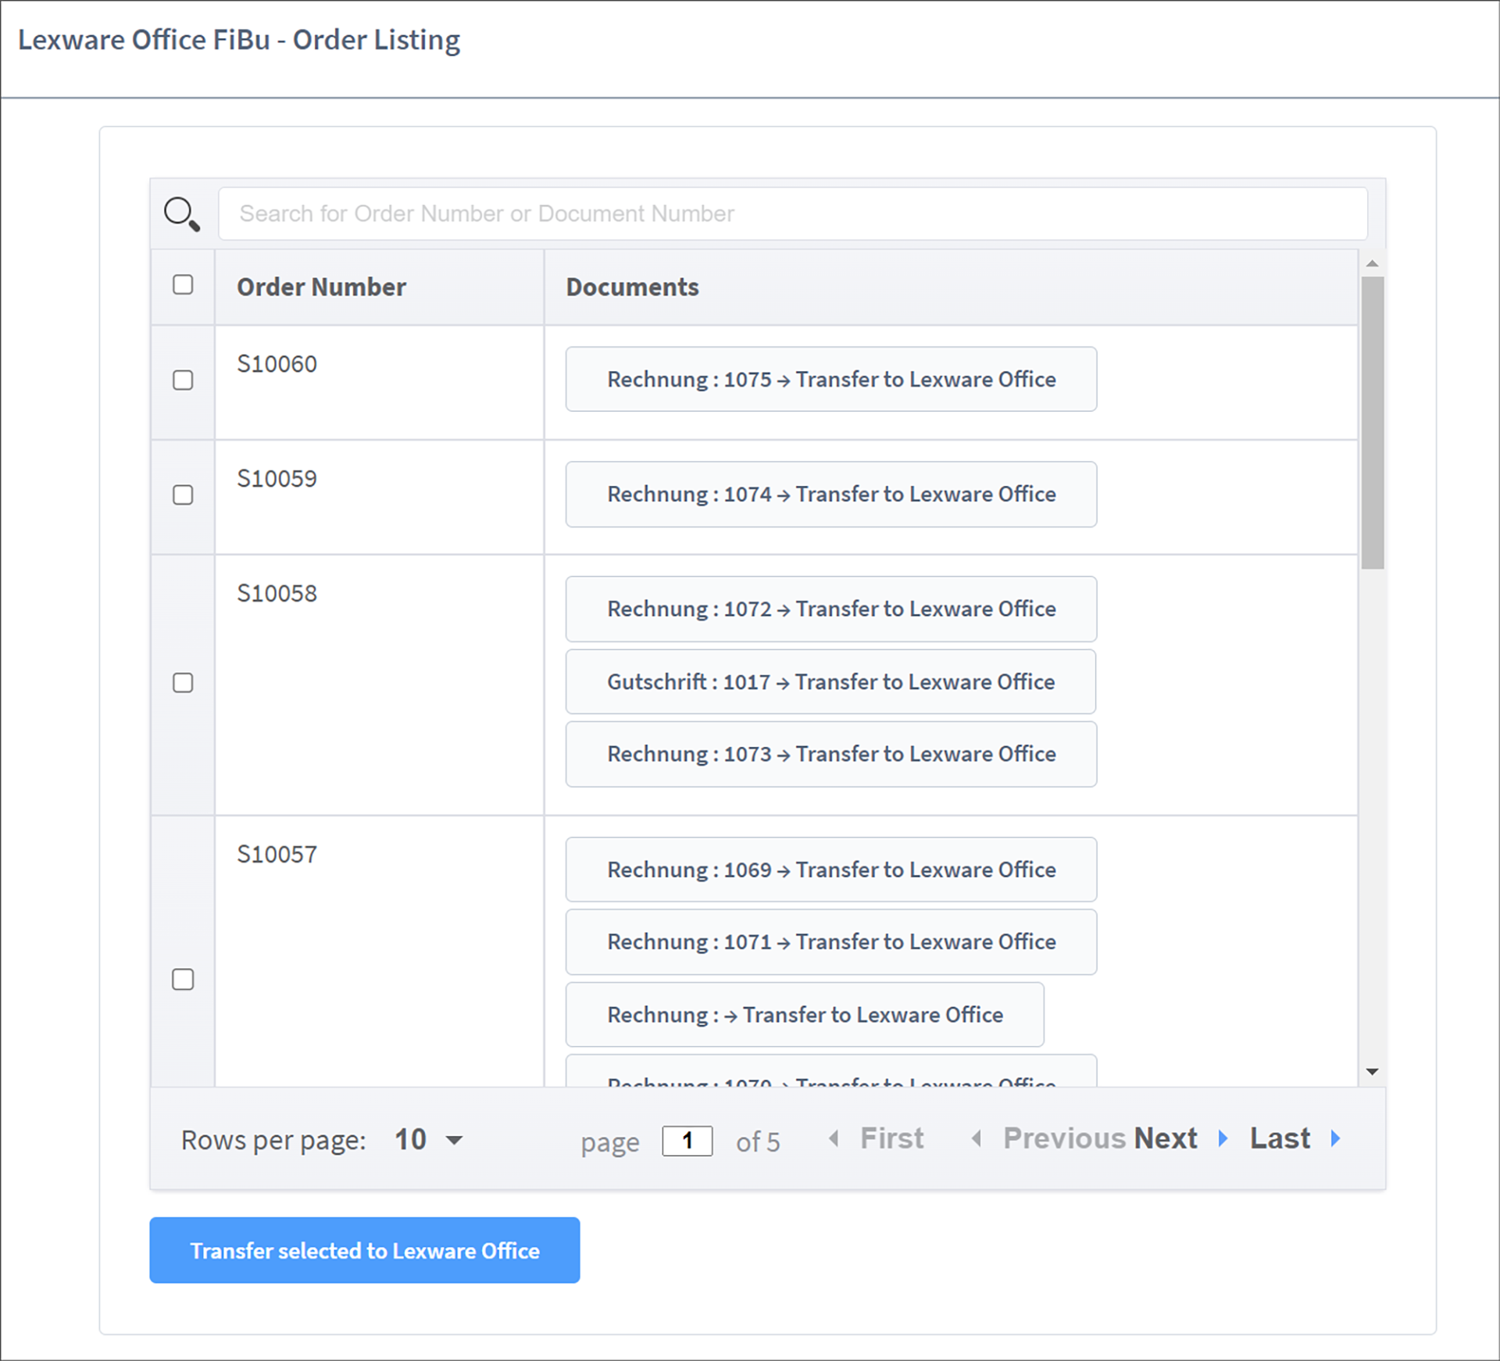Select checkbox for order S10057
This screenshot has width=1500, height=1361.
click(x=183, y=980)
